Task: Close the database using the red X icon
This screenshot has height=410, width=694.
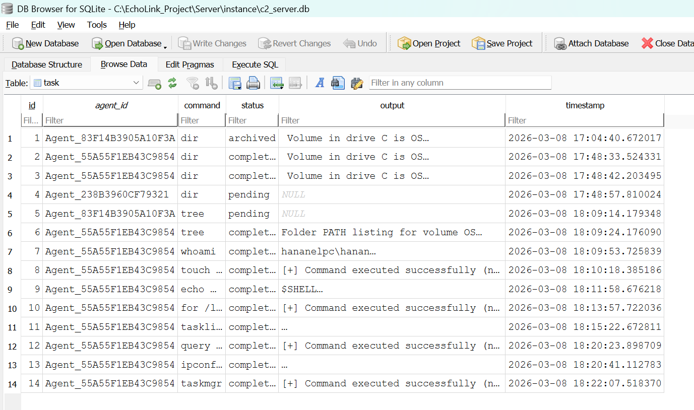Action: pyautogui.click(x=648, y=43)
